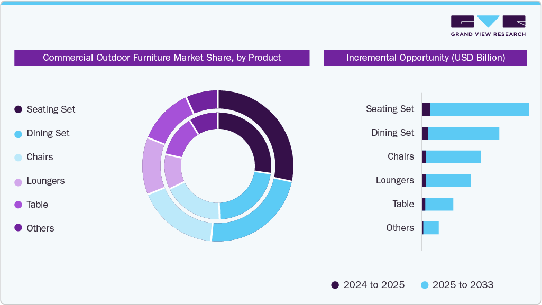This screenshot has height=305, width=542.
Task: Select the Others legend bullet
Action: click(x=17, y=228)
